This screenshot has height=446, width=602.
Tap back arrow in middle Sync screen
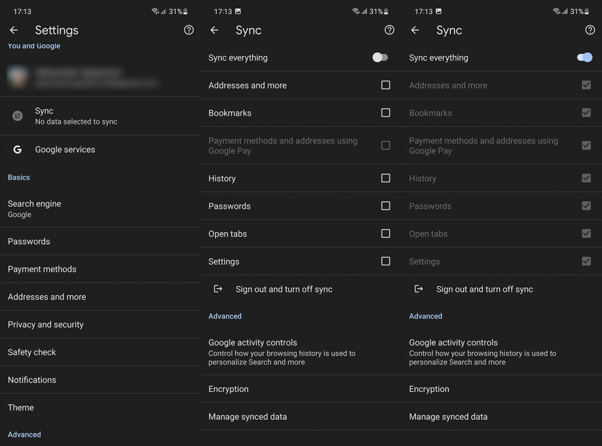coord(214,30)
